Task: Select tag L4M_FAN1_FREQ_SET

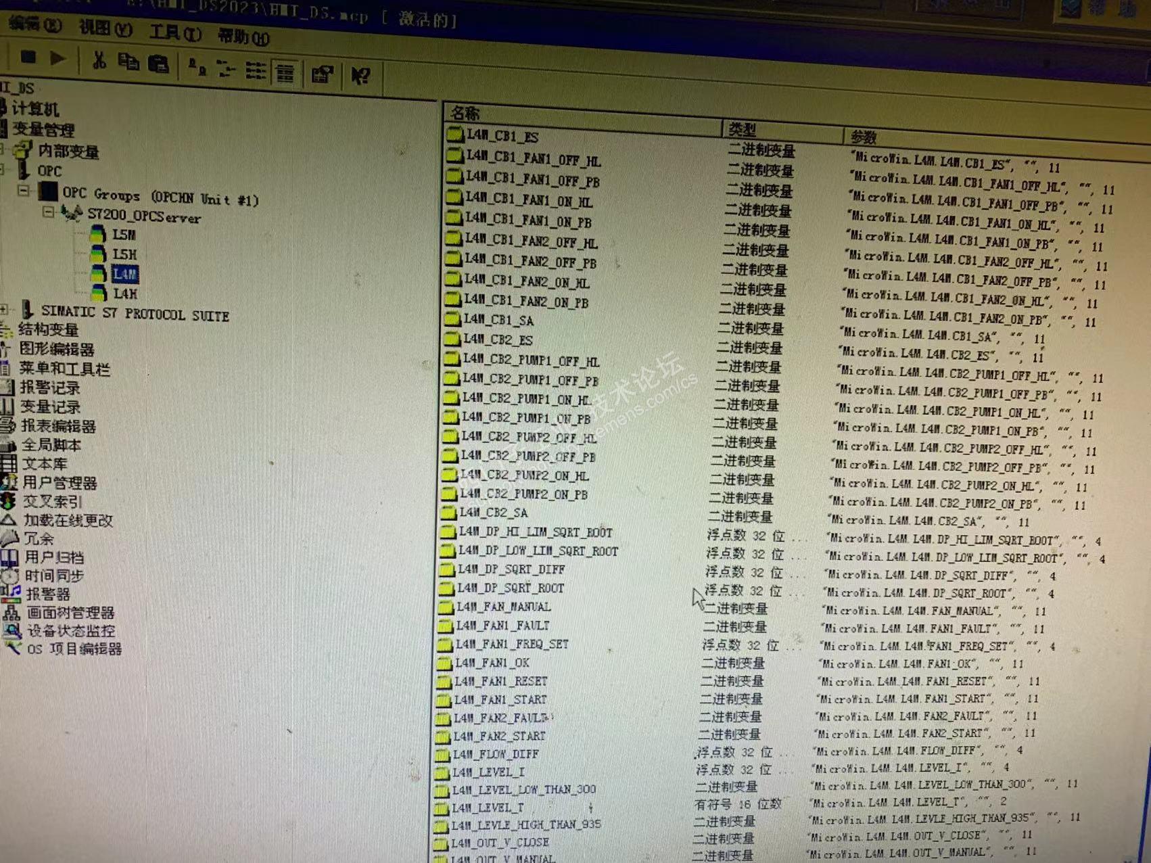Action: click(x=512, y=644)
